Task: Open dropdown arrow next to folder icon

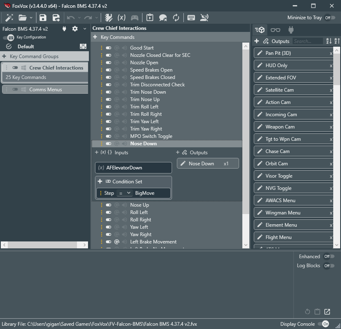Action: click(31, 18)
